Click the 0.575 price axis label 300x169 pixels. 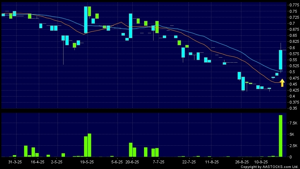(294, 54)
